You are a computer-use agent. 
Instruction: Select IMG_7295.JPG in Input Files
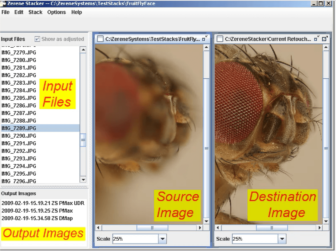coord(40,174)
